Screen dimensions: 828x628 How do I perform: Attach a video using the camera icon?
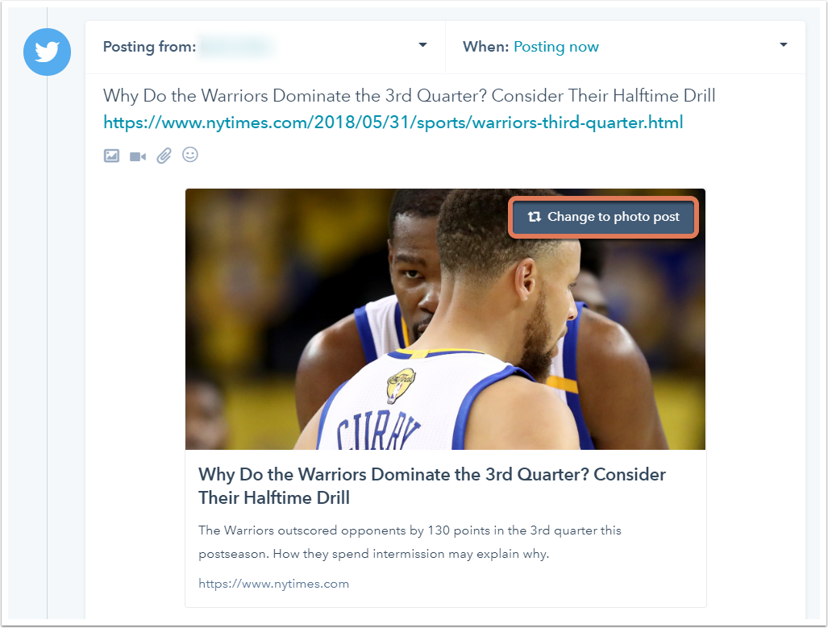tap(138, 157)
